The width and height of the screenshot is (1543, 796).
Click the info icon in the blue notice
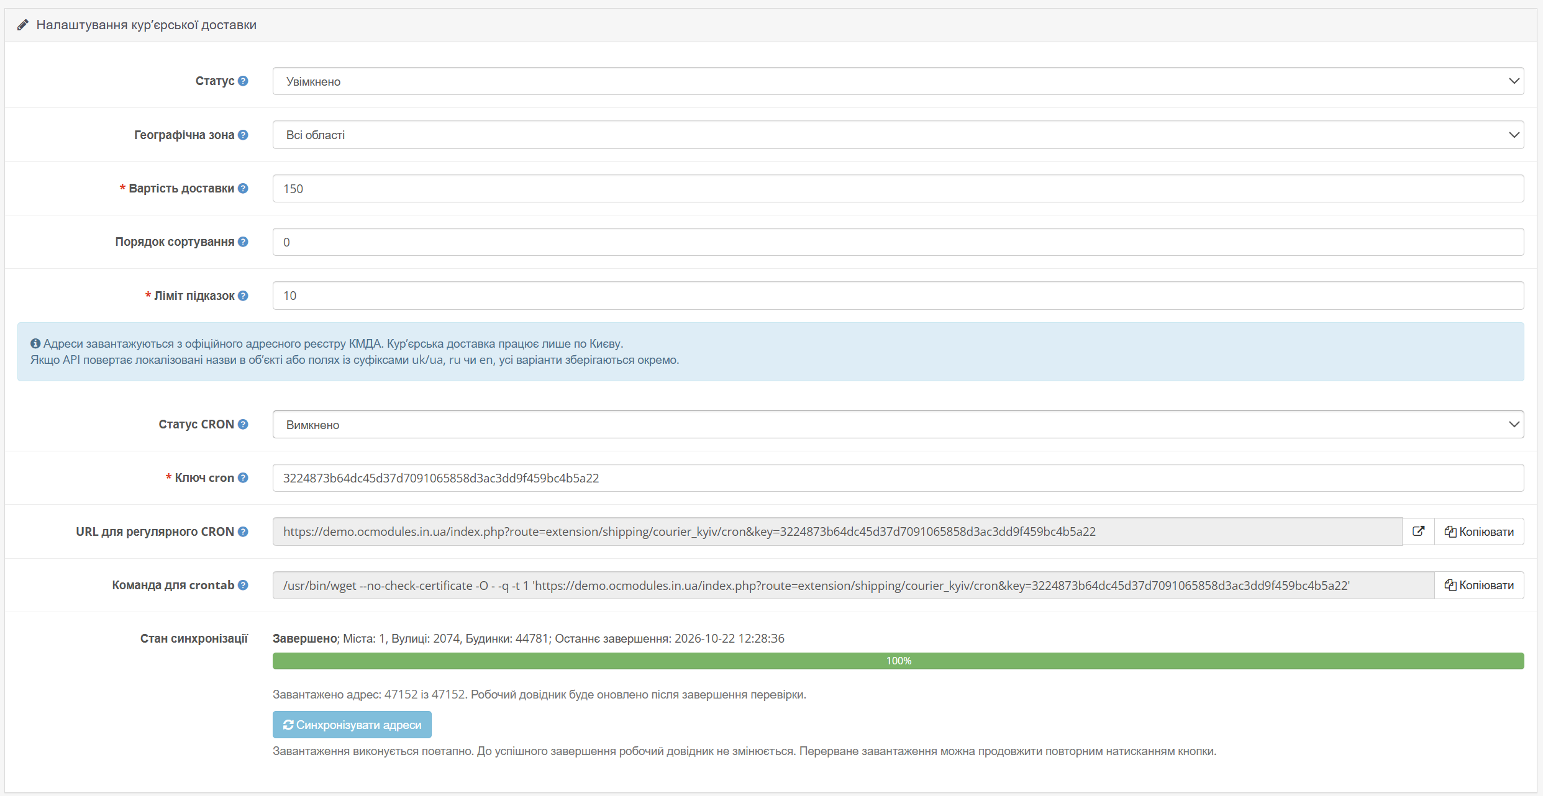pos(35,343)
